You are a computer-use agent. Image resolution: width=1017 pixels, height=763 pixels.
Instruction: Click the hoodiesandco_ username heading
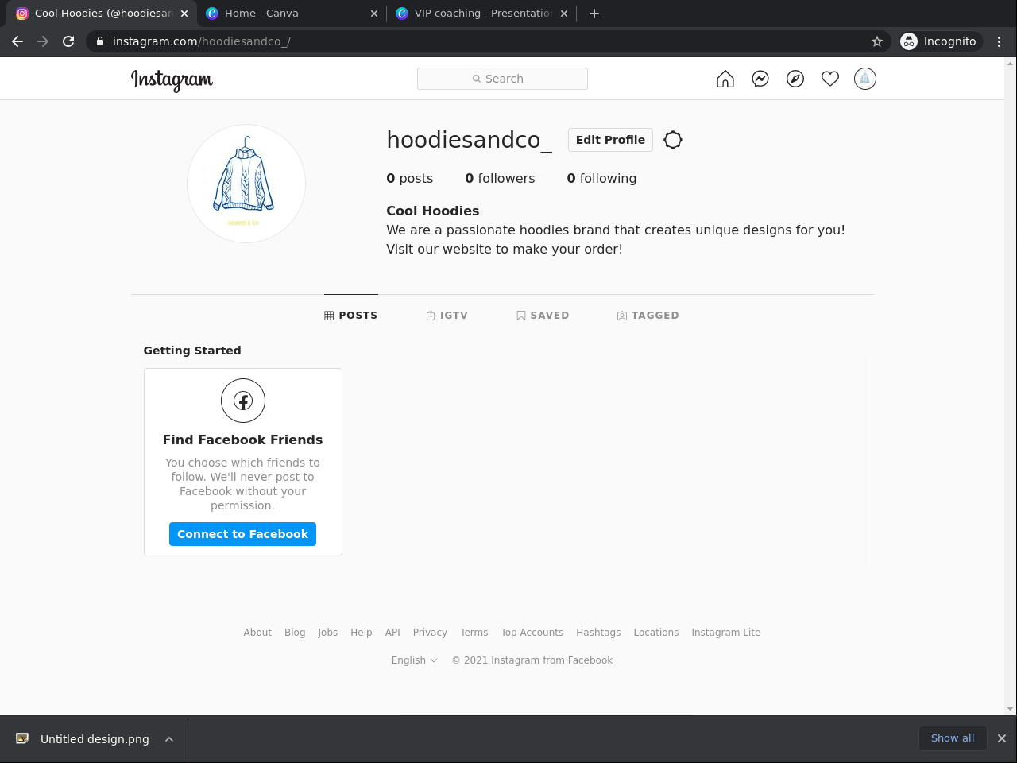(469, 140)
